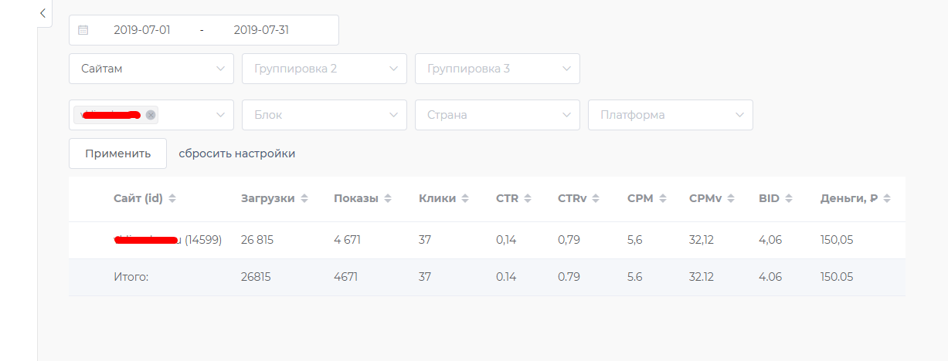948x361 pixels.
Task: Sort table by Загрузки column
Action: pos(305,198)
